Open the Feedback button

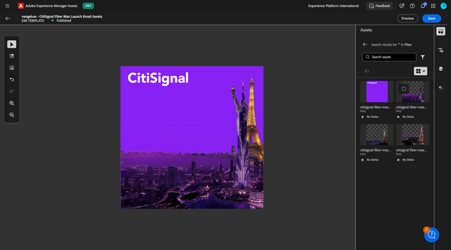tap(379, 6)
